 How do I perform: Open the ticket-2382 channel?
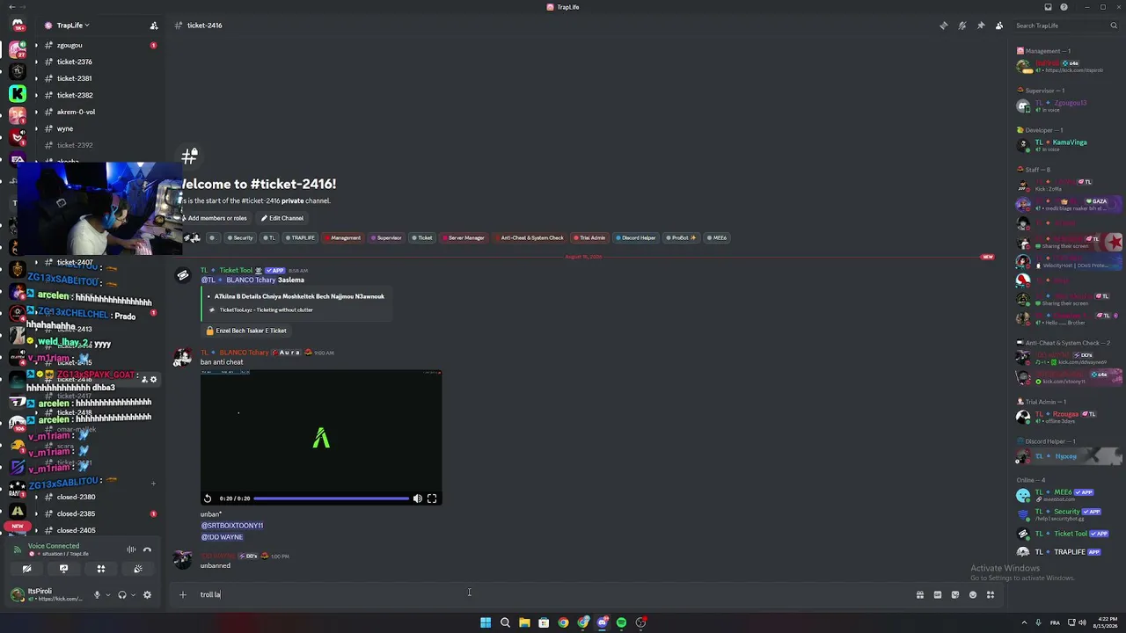point(75,95)
